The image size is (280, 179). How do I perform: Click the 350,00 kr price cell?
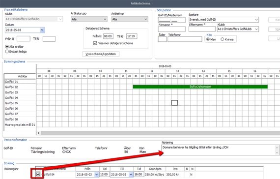[x=175, y=175]
